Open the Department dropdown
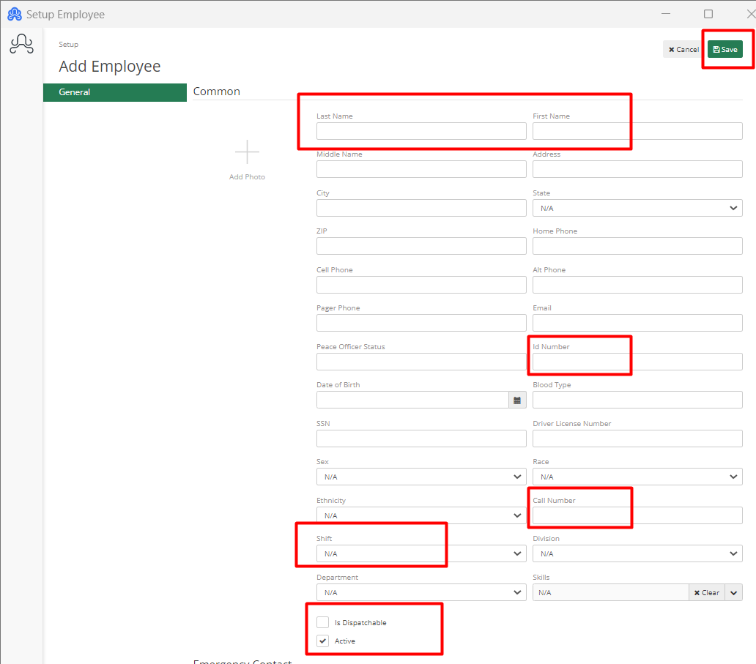The width and height of the screenshot is (756, 664). [x=421, y=592]
